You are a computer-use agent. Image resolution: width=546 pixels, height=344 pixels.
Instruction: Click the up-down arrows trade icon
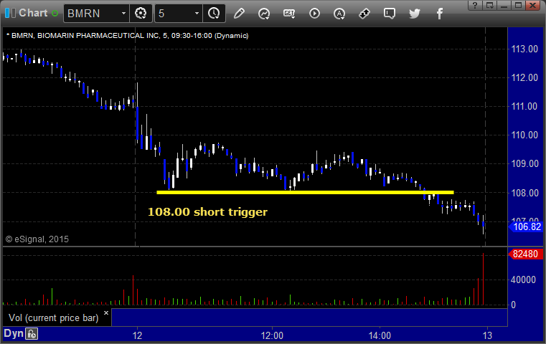(364, 14)
